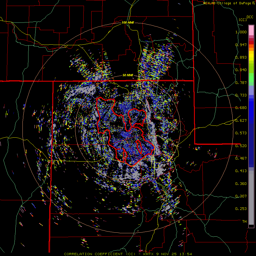Screen dimensions: 256x256
Task: Click the 0.733 legend value
Action: 241,95
